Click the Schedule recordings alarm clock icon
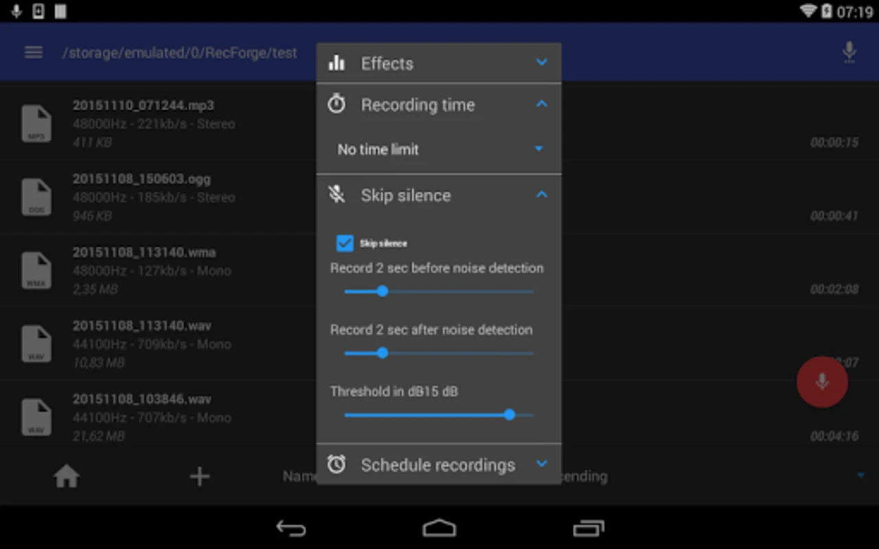This screenshot has height=549, width=879. point(336,465)
